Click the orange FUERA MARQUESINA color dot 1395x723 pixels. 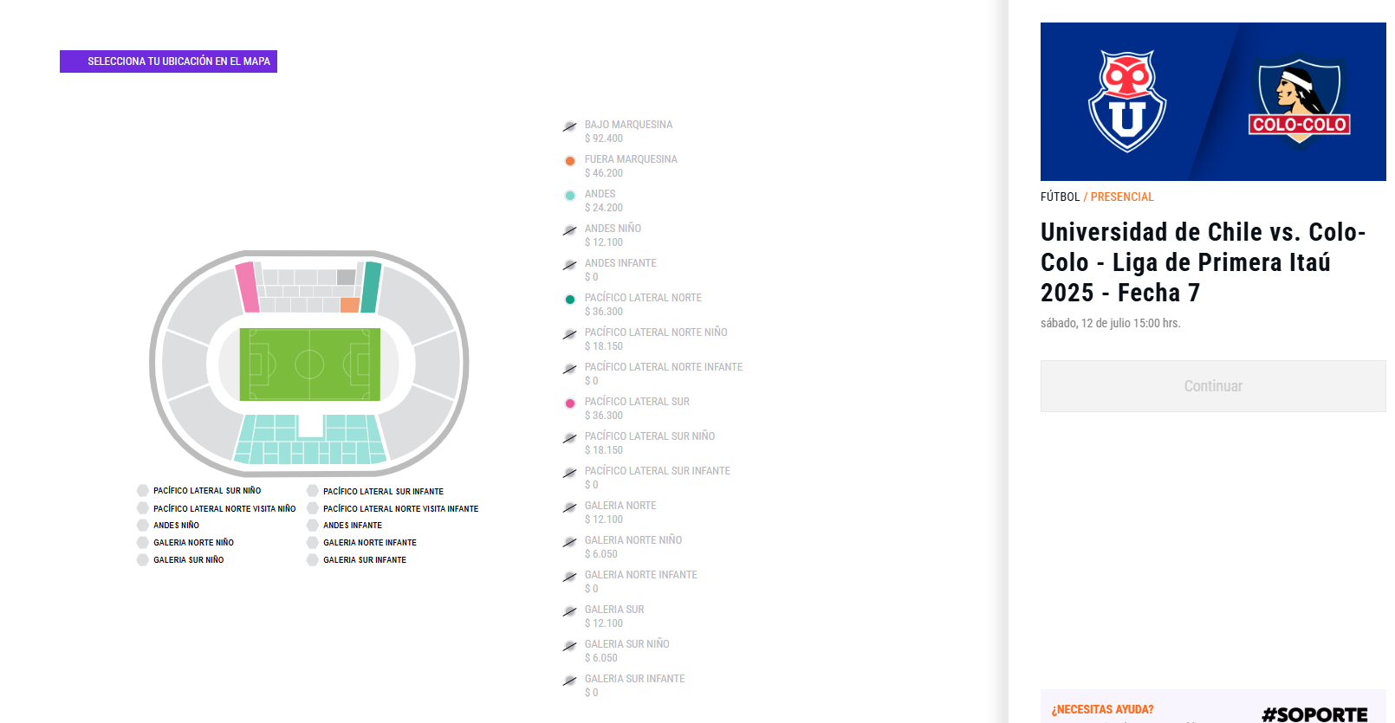(570, 161)
